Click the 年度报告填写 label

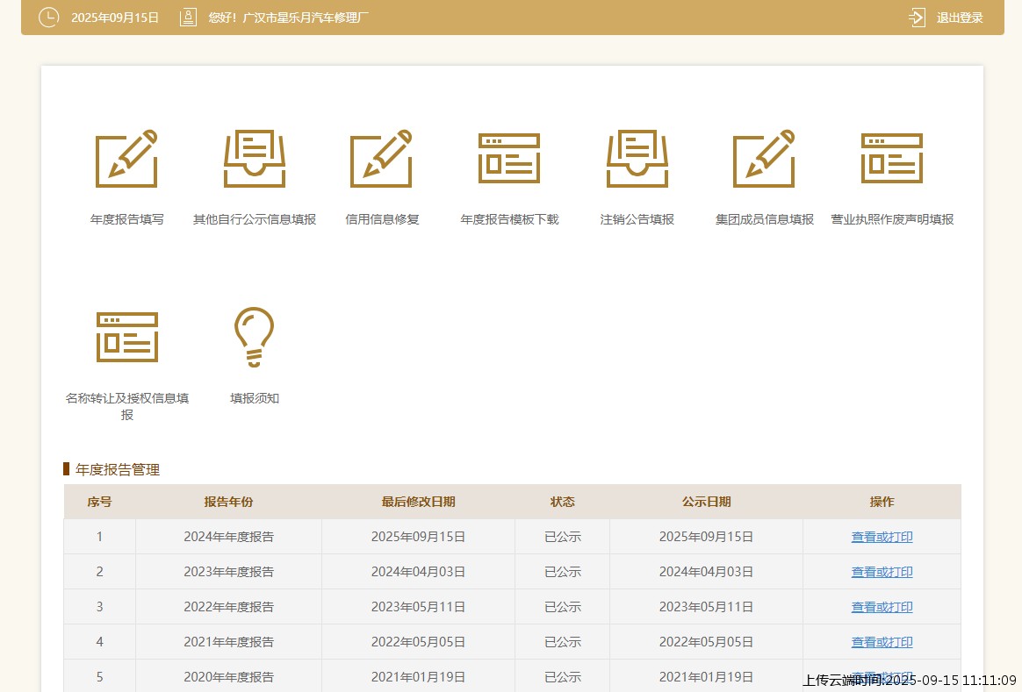tap(126, 219)
